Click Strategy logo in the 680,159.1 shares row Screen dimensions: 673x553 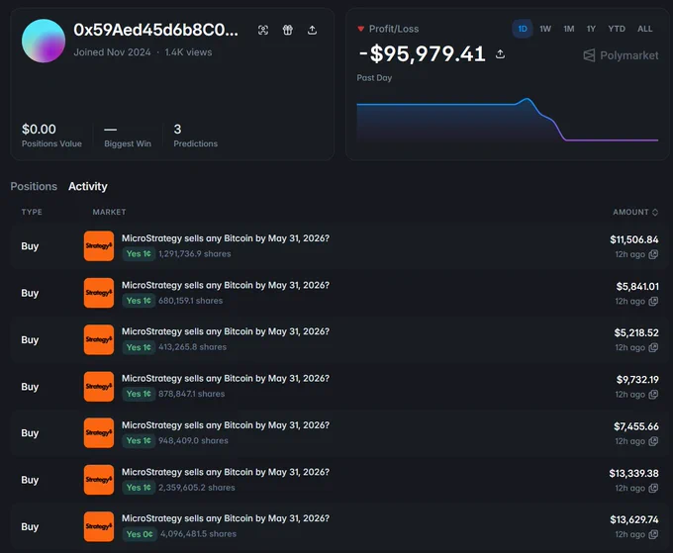pos(99,293)
